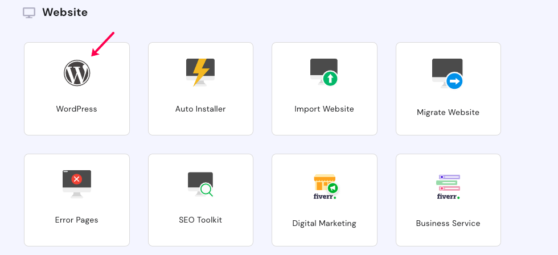Select the Business Service label
This screenshot has height=255, width=558.
[x=448, y=223]
